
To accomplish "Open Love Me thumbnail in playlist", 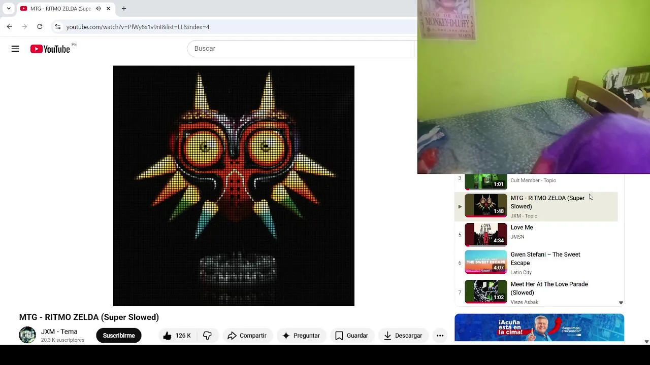I will tap(486, 234).
